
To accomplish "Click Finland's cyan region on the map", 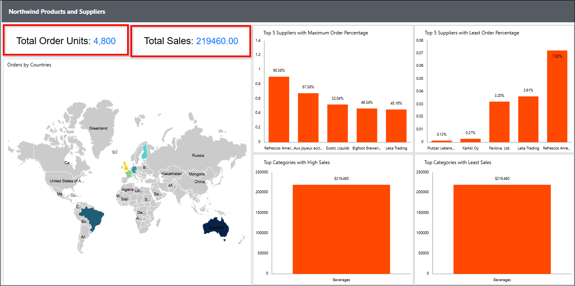I will tap(144, 152).
